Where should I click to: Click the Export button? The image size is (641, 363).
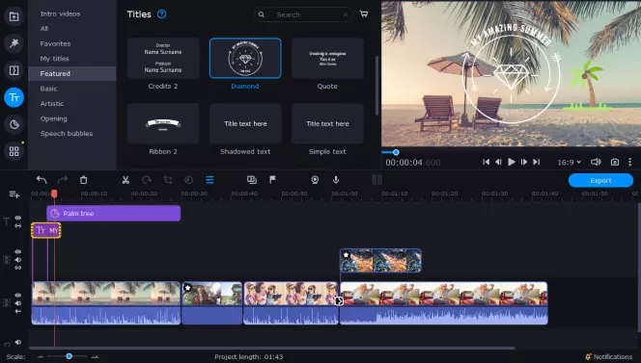(600, 180)
